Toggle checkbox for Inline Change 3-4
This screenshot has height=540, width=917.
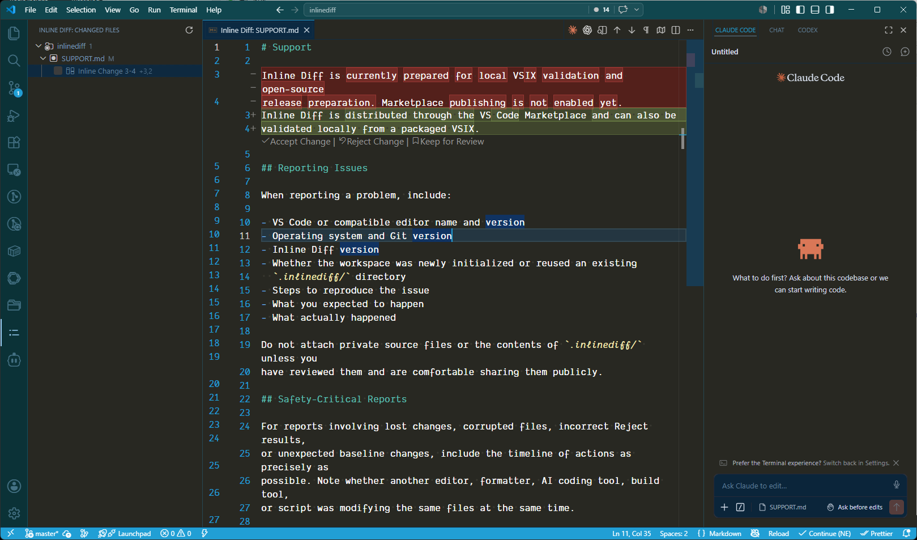click(58, 71)
